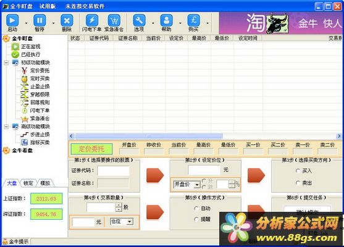Open dropdown arrow beside 启动
This screenshot has width=344, height=247.
pyautogui.click(x=27, y=23)
